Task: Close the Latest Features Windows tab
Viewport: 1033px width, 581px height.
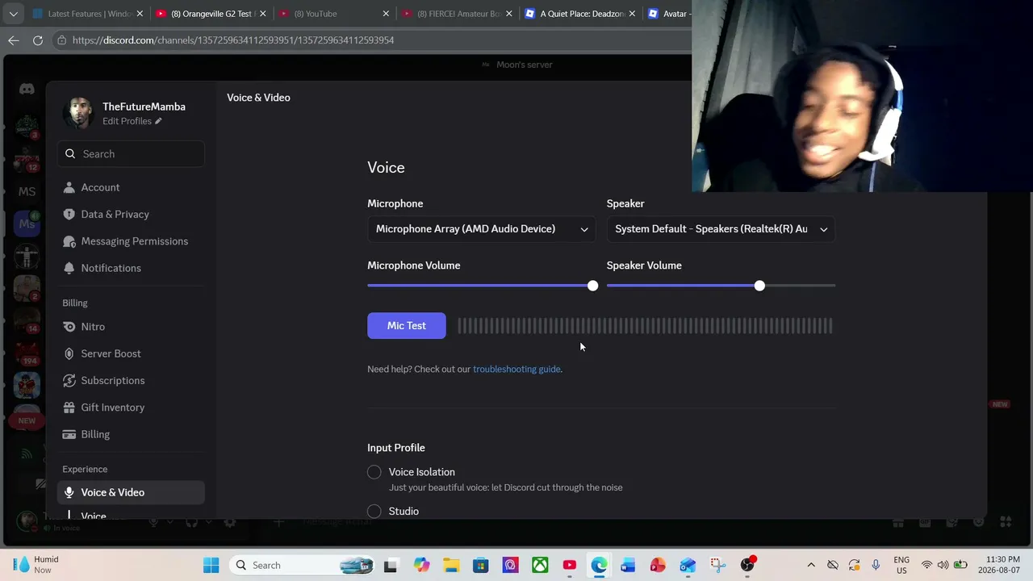Action: tap(140, 14)
